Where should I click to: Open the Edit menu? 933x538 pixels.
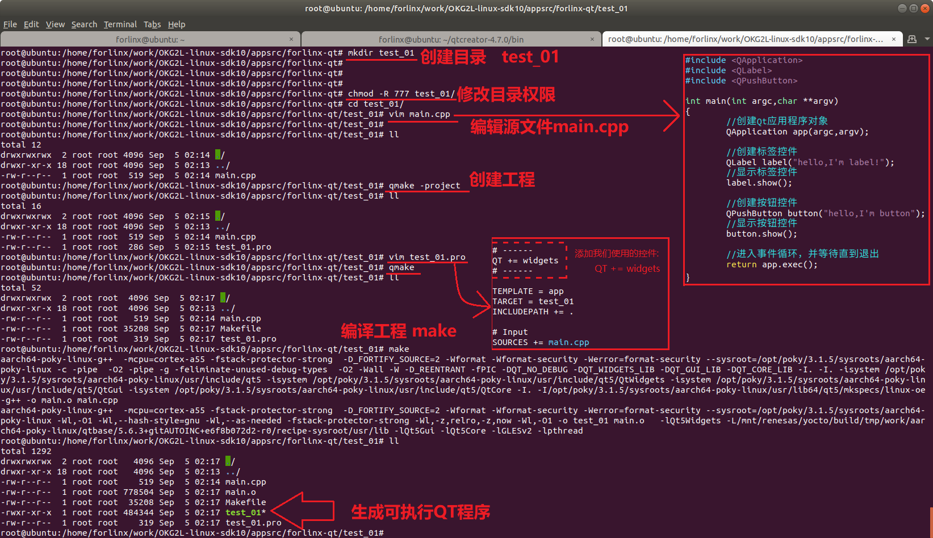pos(31,24)
